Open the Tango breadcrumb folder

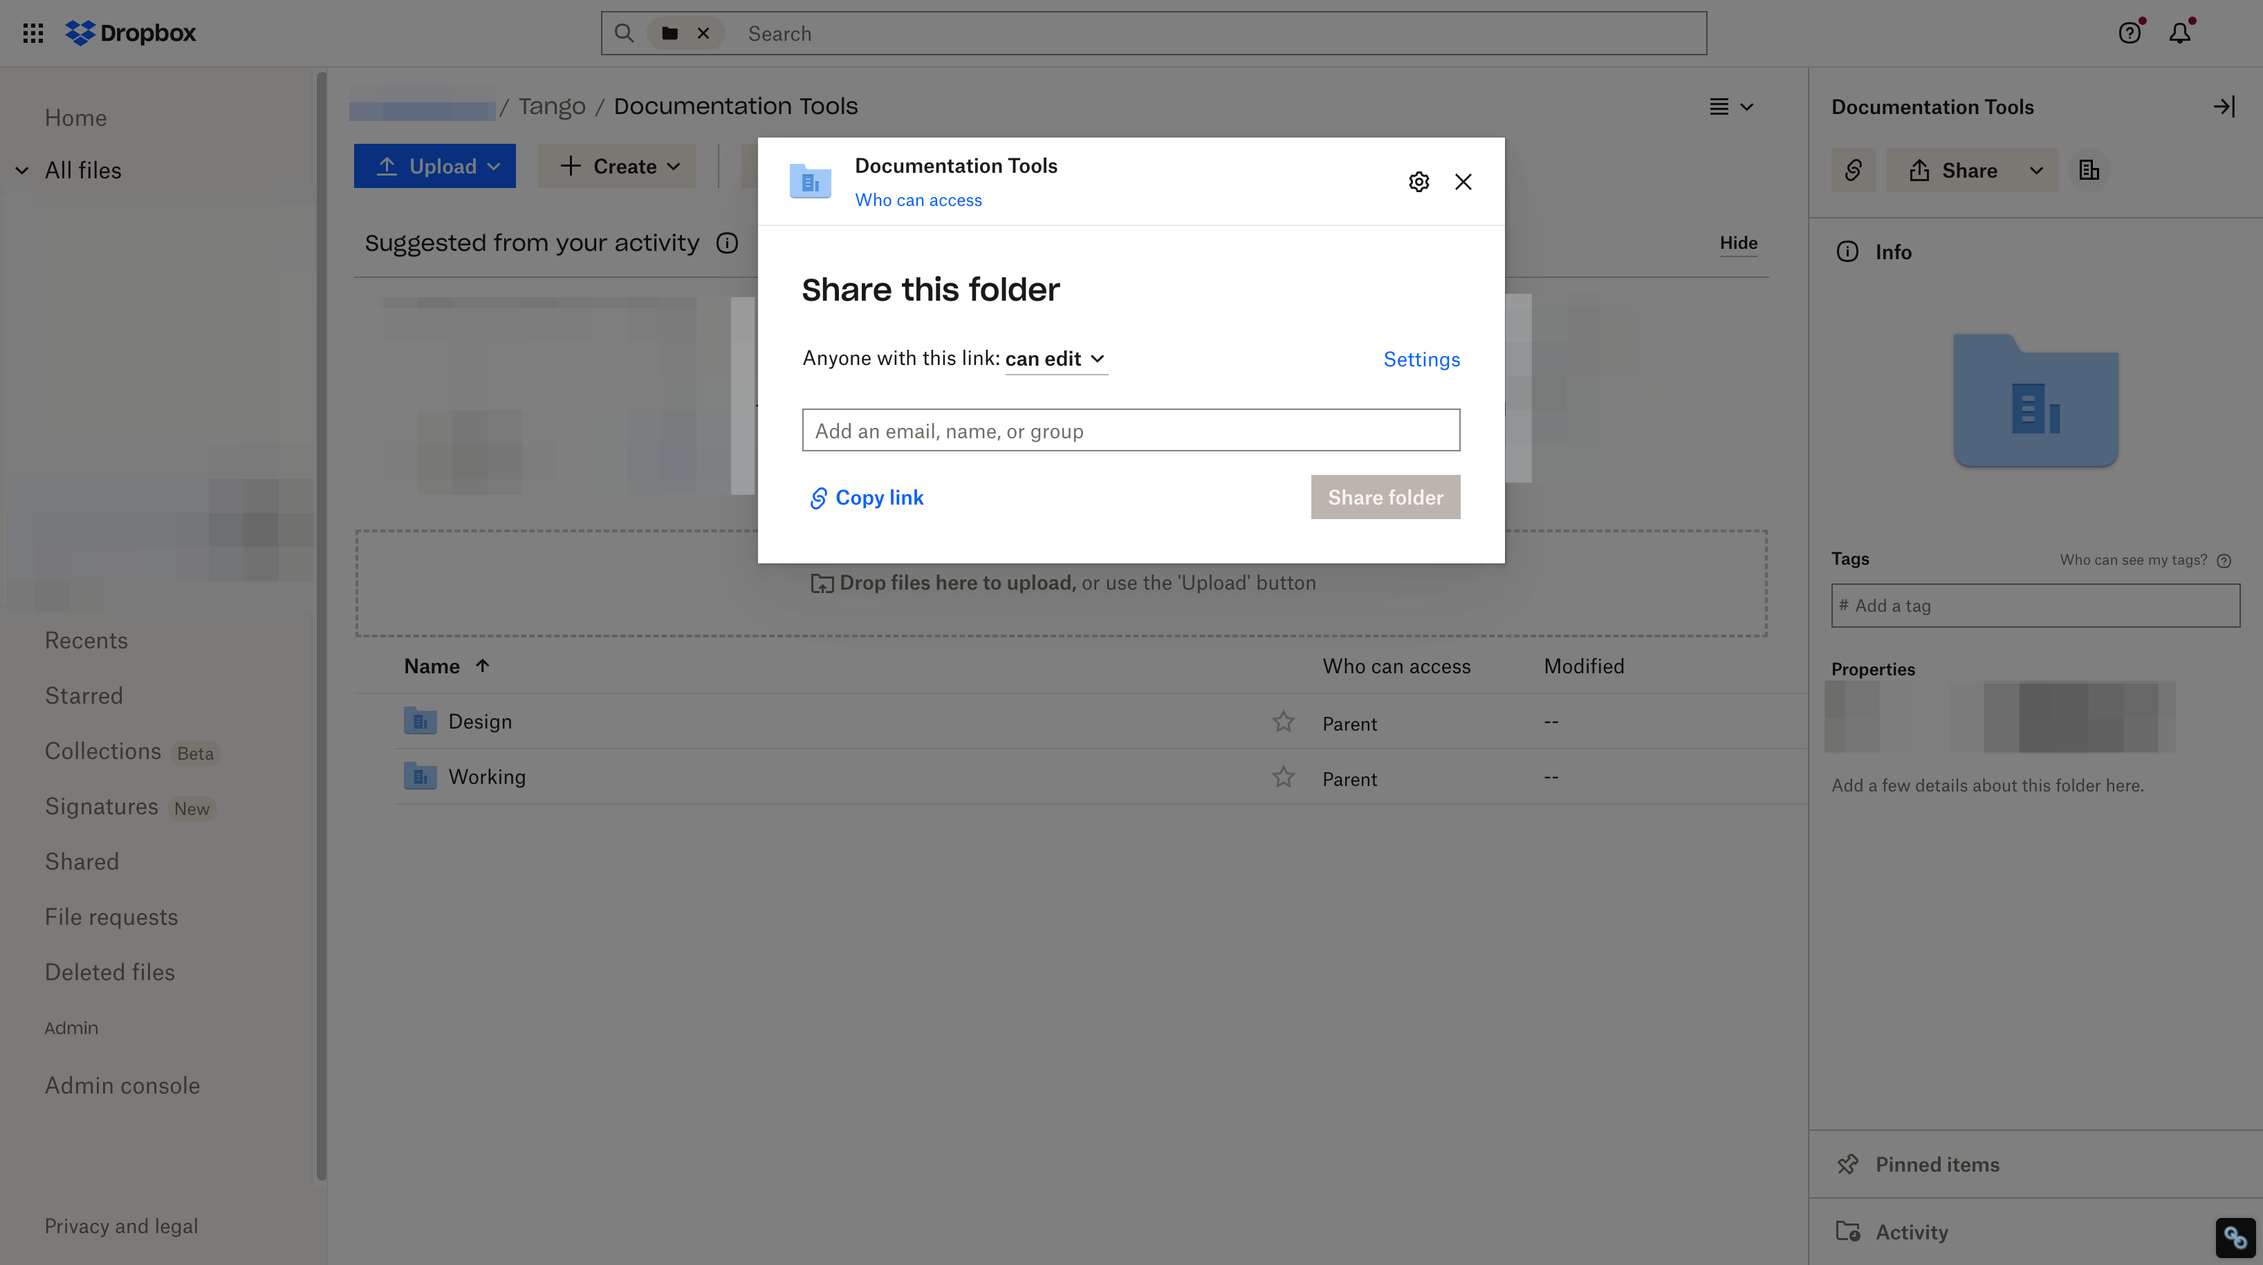pyautogui.click(x=552, y=106)
